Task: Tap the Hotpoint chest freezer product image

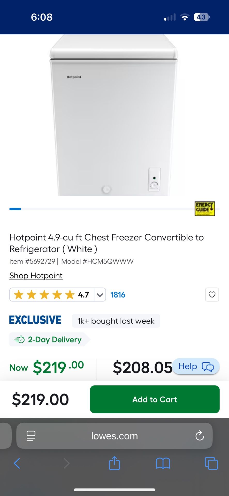Action: tap(114, 115)
